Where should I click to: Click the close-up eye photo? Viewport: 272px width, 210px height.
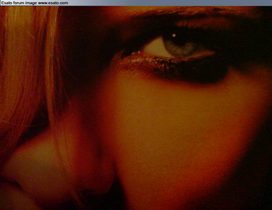(x=136, y=108)
